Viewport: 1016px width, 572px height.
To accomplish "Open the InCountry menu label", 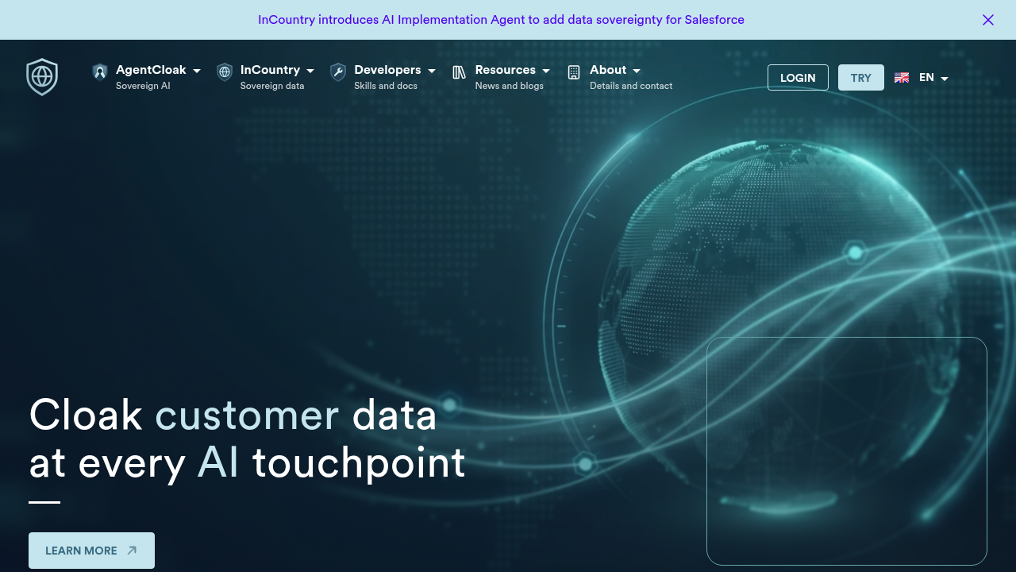I will click(x=270, y=70).
